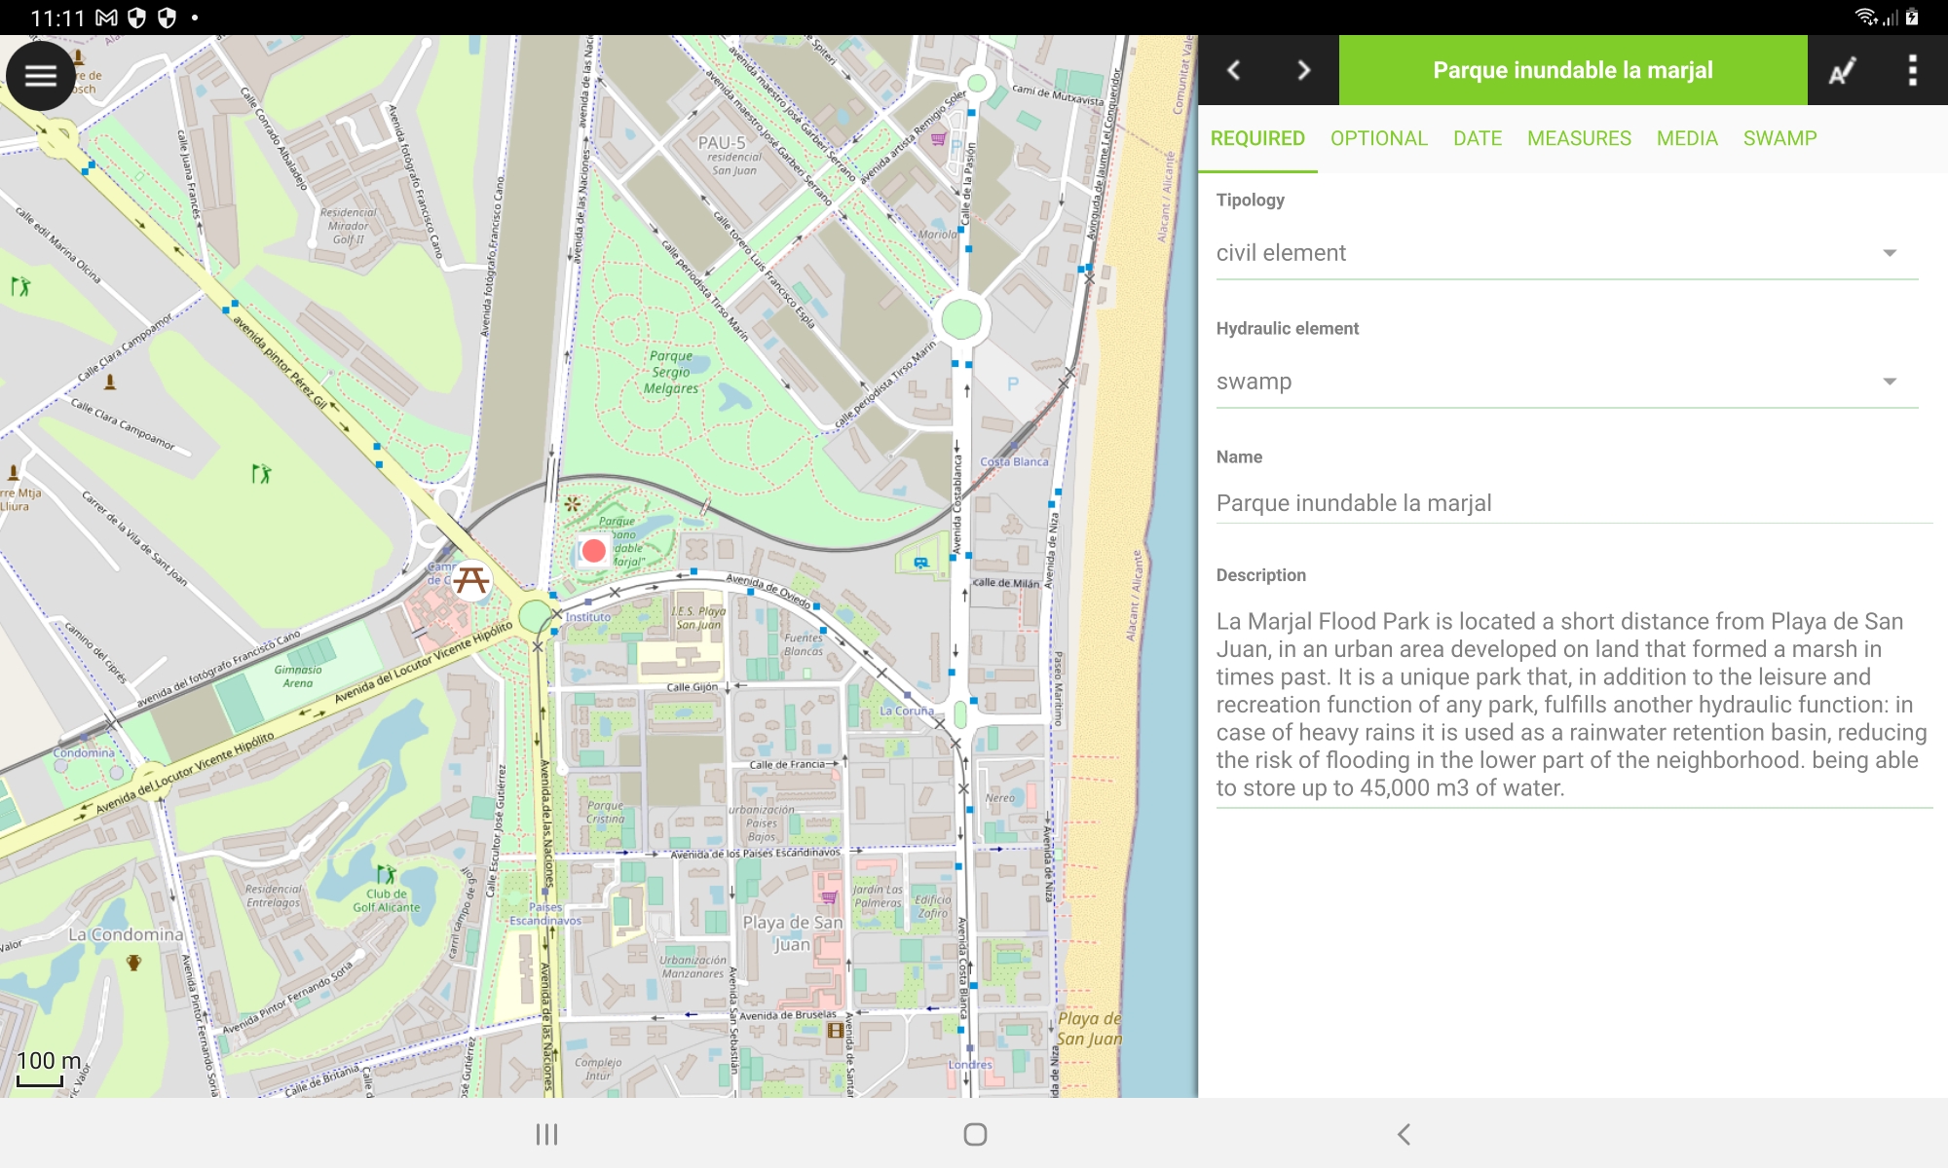Tap the edit geometry pencil icon
The height and width of the screenshot is (1168, 1948).
[x=1842, y=70]
